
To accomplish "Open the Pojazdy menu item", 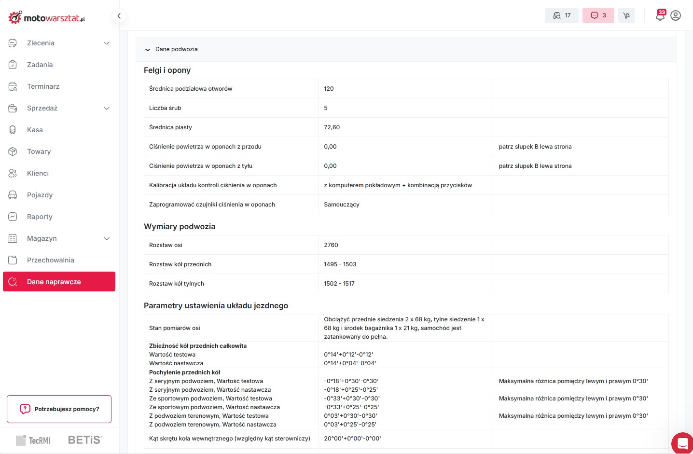I will pyautogui.click(x=40, y=195).
